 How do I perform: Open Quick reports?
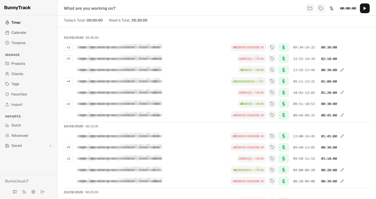point(29,125)
